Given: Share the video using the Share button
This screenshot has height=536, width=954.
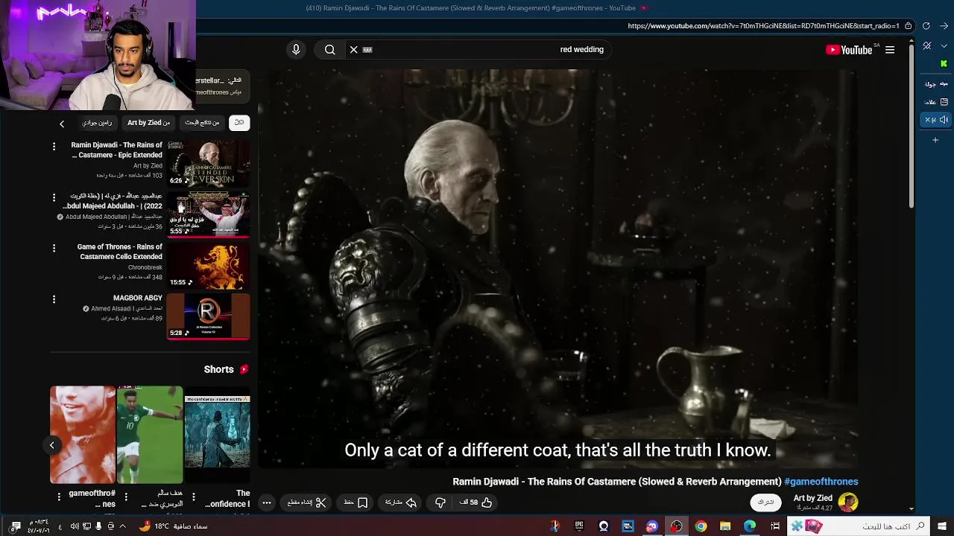Looking at the screenshot, I should click(400, 502).
